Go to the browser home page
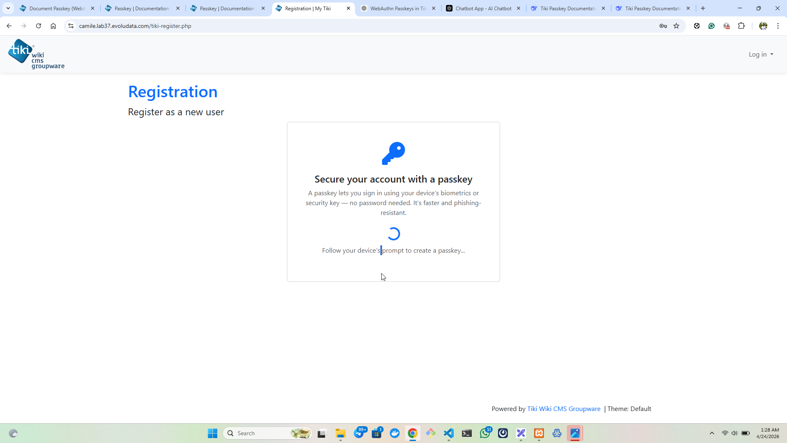The image size is (787, 443). tap(53, 26)
